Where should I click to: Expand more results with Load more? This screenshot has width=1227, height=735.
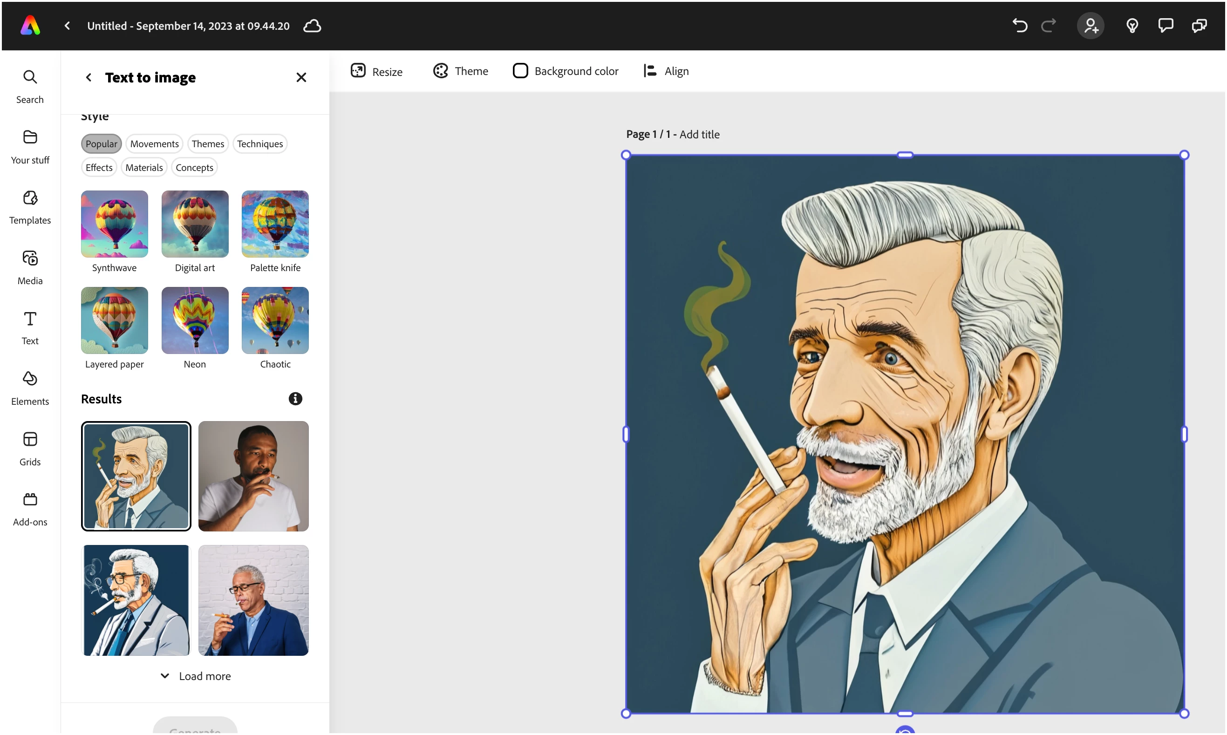[195, 676]
